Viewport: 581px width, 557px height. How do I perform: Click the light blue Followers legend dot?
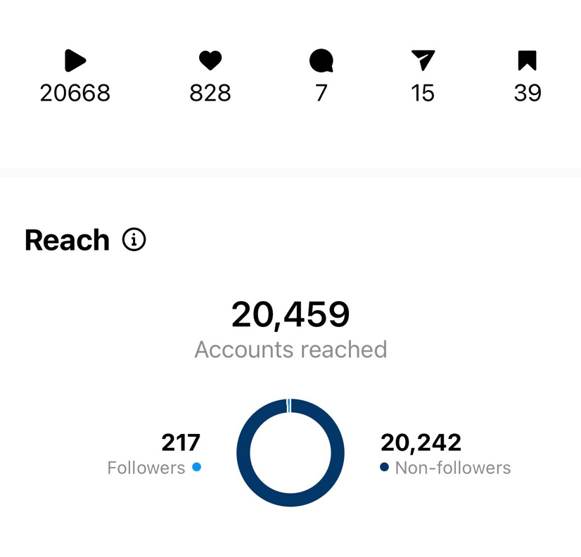196,467
